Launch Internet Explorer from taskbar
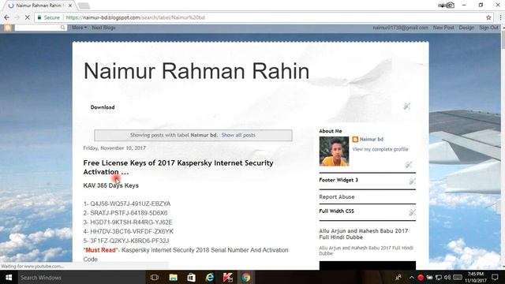The image size is (505, 284). (x=210, y=277)
